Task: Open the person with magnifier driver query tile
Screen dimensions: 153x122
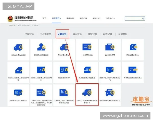Action: coord(41,49)
